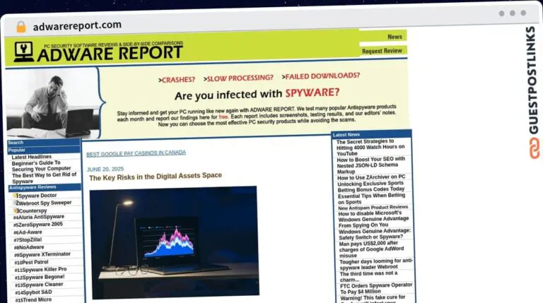Open Beginner's Guide To Securing Your Computer
This screenshot has width=543, height=303.
[41, 166]
